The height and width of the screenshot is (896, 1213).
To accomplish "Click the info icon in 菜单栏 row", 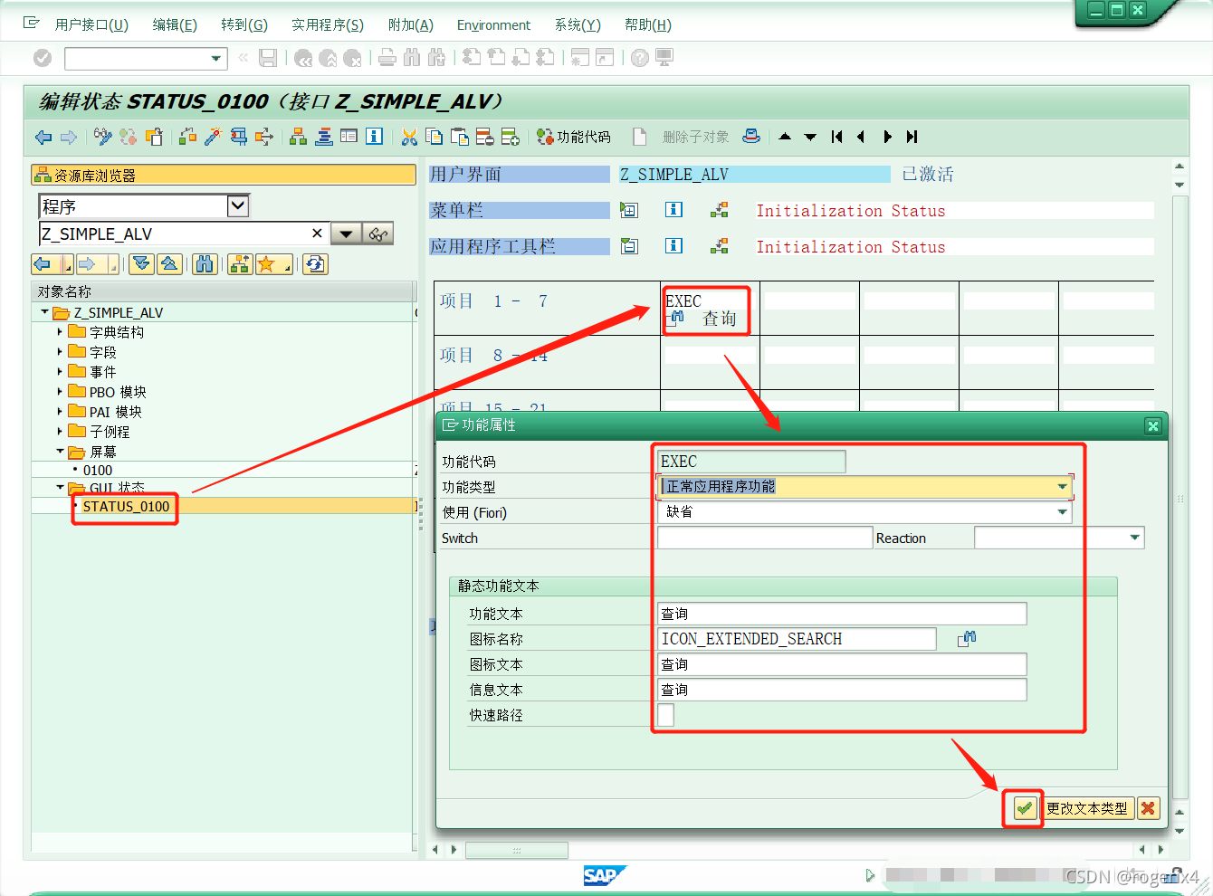I will [673, 210].
